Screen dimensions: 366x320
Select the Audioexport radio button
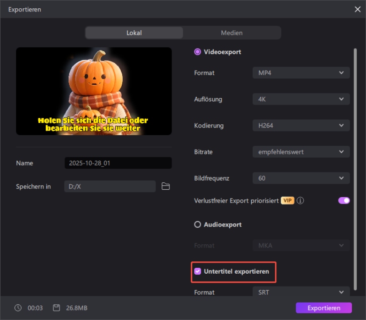coord(198,225)
